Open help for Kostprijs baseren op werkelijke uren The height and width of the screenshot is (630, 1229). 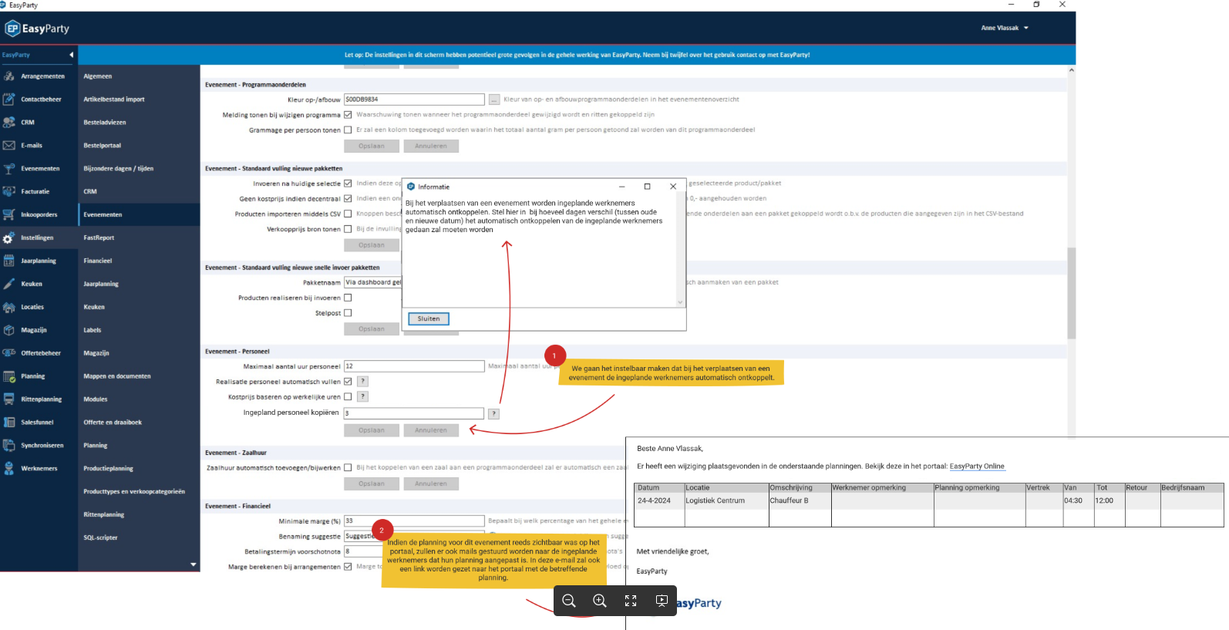coord(362,397)
